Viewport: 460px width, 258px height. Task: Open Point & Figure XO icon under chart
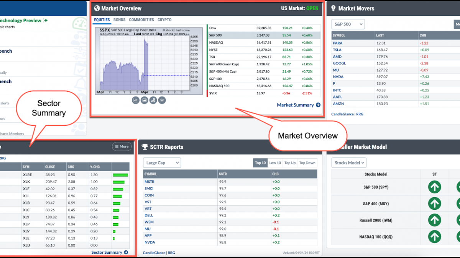(x=153, y=100)
